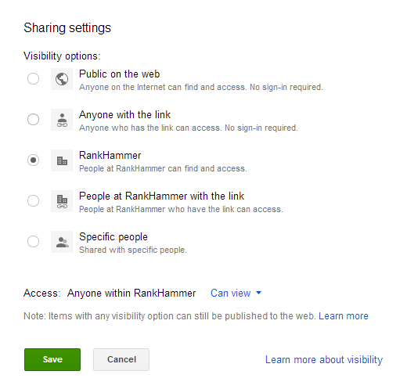Open the Learn more link in the note
This screenshot has width=407, height=389.
click(344, 316)
